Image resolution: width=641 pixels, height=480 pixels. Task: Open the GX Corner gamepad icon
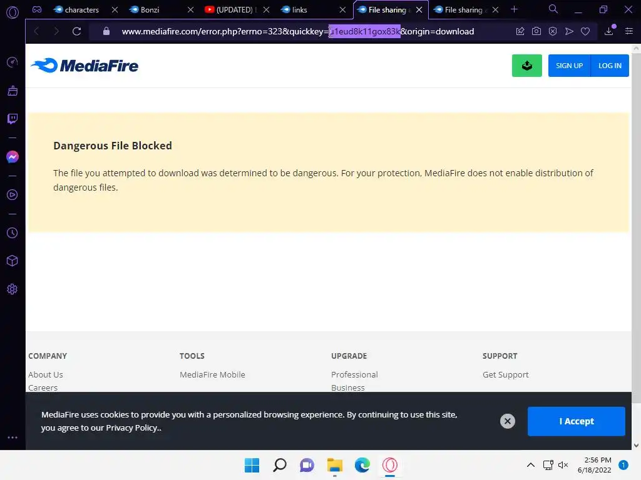(37, 9)
